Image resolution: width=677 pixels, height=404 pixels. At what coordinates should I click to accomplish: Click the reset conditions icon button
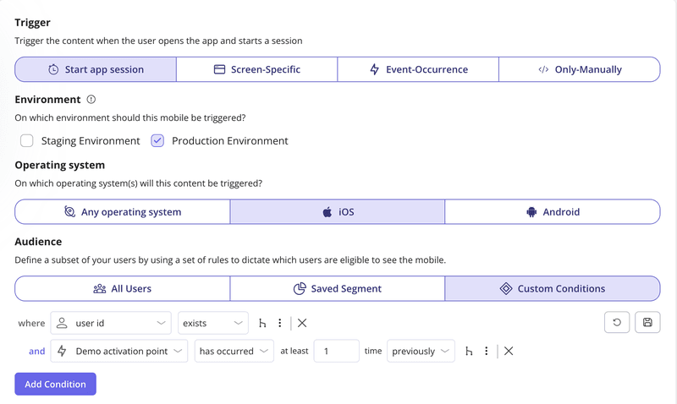pyautogui.click(x=617, y=323)
